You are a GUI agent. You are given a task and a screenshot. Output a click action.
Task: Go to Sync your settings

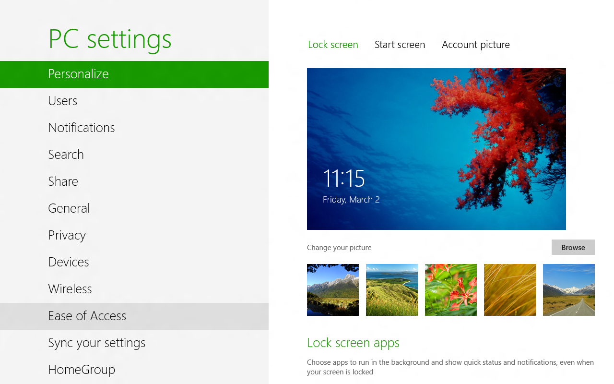coord(96,343)
